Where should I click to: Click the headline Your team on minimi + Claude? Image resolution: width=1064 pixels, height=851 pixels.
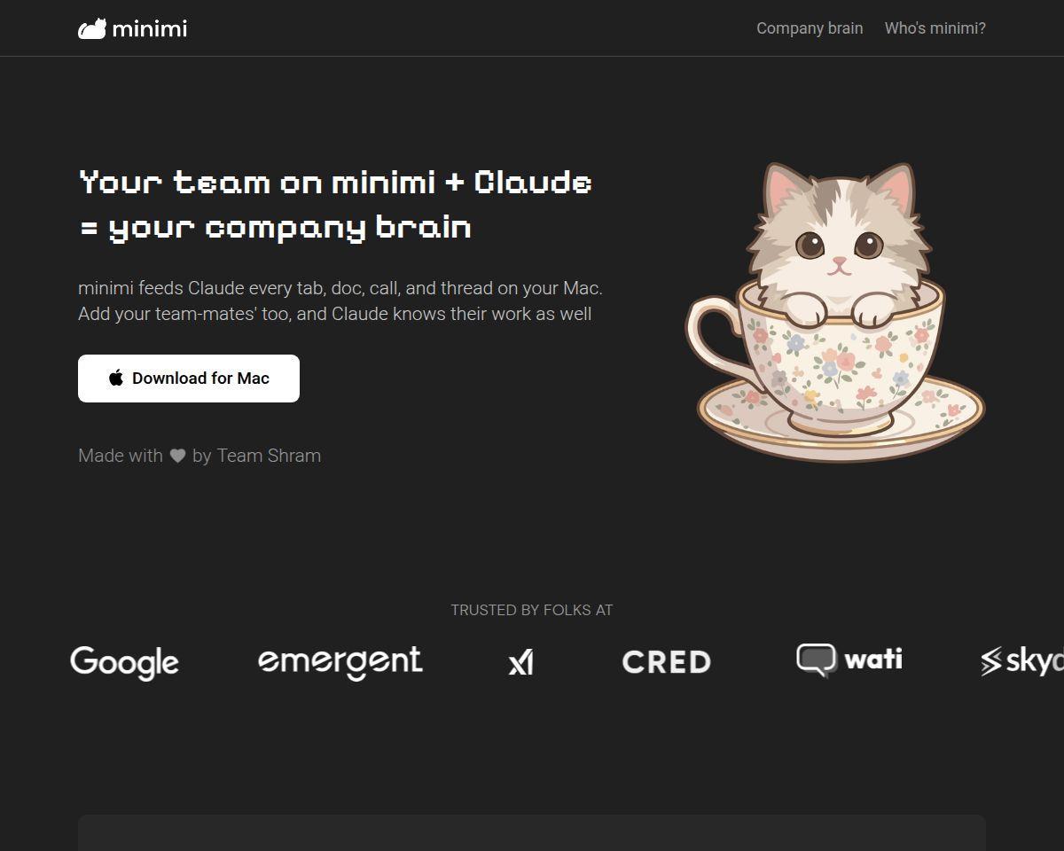(x=335, y=183)
